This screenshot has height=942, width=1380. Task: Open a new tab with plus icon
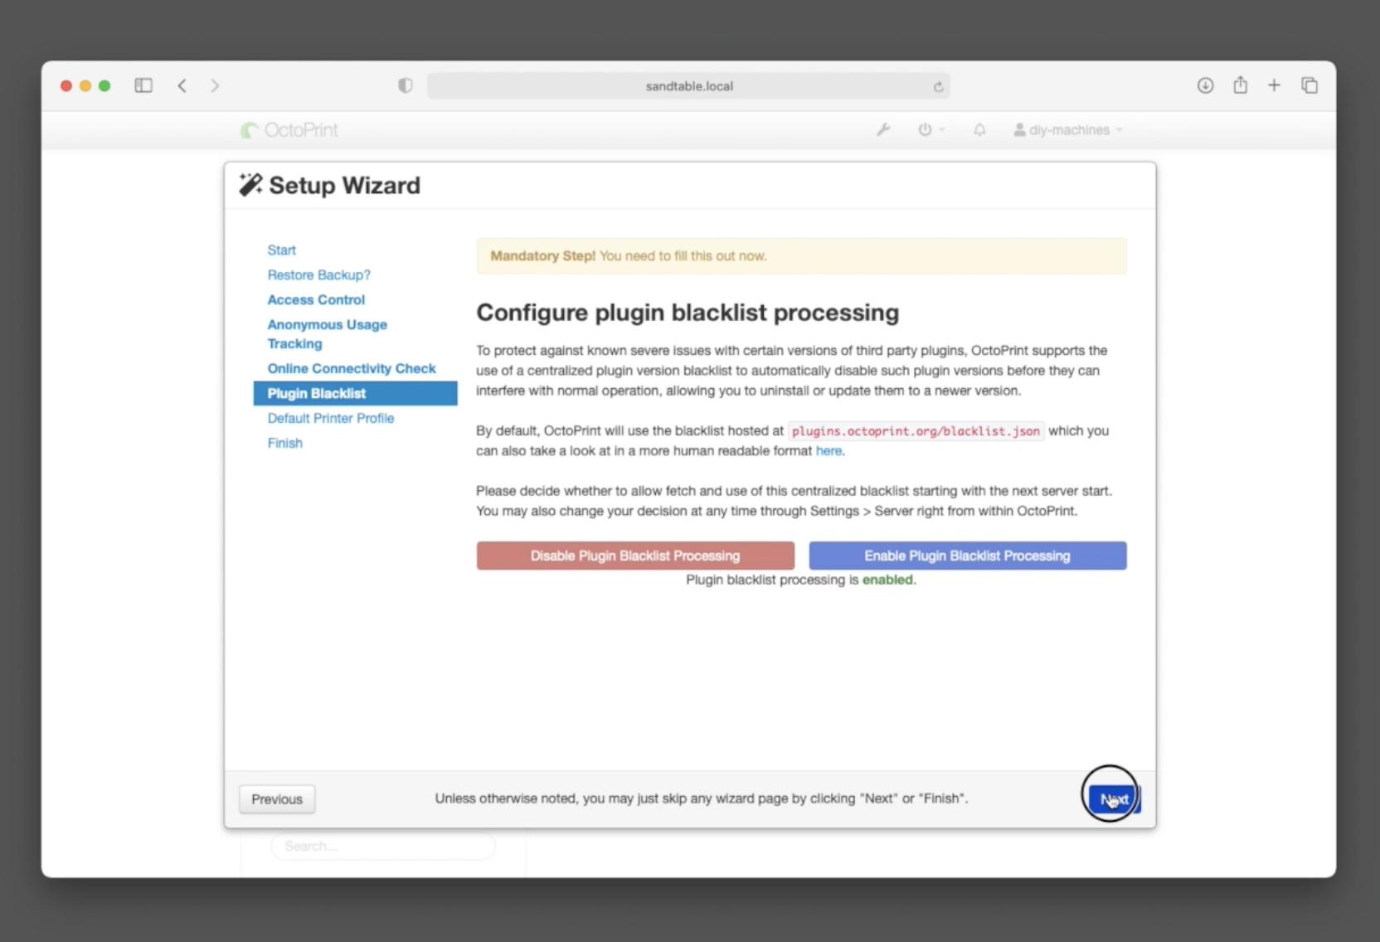click(1274, 85)
